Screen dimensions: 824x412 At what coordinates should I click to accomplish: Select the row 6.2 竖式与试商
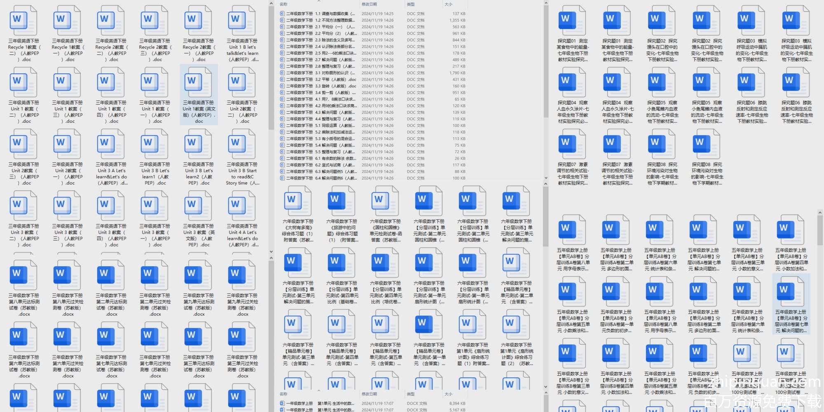tap(373, 165)
